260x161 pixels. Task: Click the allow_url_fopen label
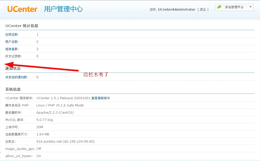(19, 156)
